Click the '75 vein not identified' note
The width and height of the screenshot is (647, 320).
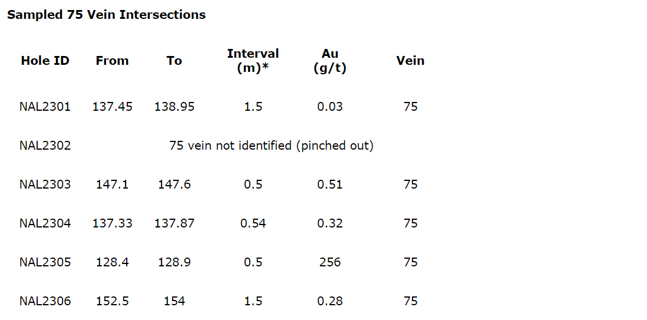pyautogui.click(x=271, y=146)
